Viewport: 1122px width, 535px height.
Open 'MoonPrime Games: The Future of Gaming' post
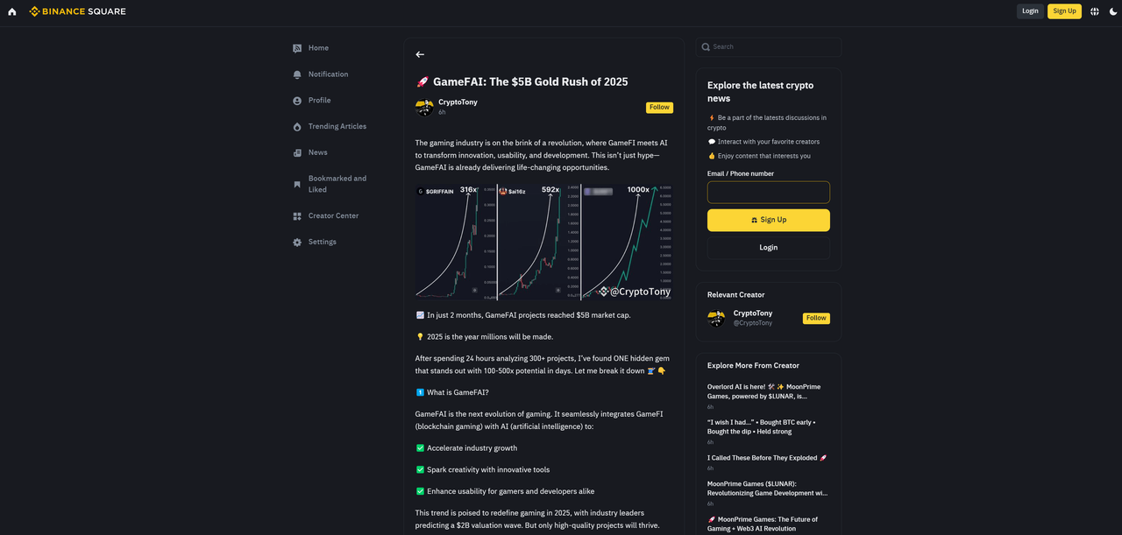(x=763, y=524)
